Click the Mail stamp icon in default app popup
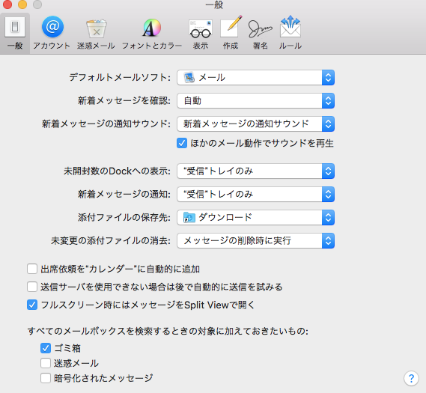The width and height of the screenshot is (426, 393). [189, 77]
